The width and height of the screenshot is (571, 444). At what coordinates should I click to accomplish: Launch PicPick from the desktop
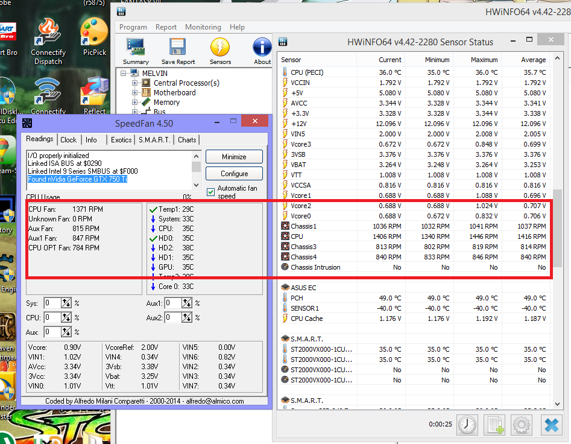click(x=94, y=36)
